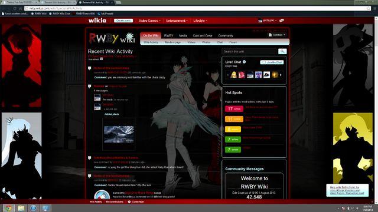The height and width of the screenshot is (212, 378).
Task: Click the first activity entry's comment bubble icon
Action: tap(89, 68)
